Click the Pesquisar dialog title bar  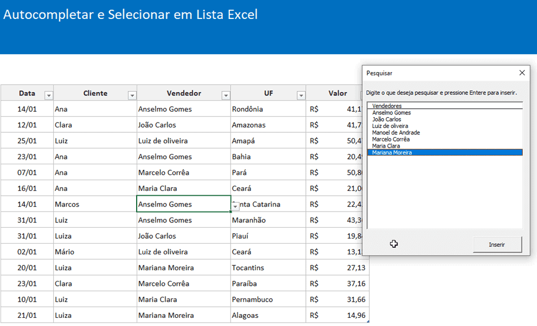[x=429, y=73]
